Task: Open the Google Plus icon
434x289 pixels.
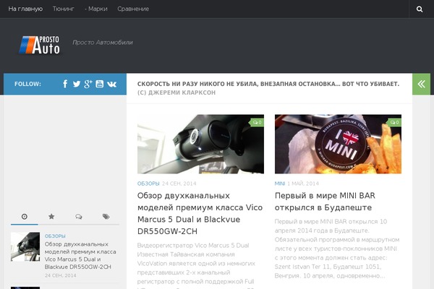Action: point(88,84)
